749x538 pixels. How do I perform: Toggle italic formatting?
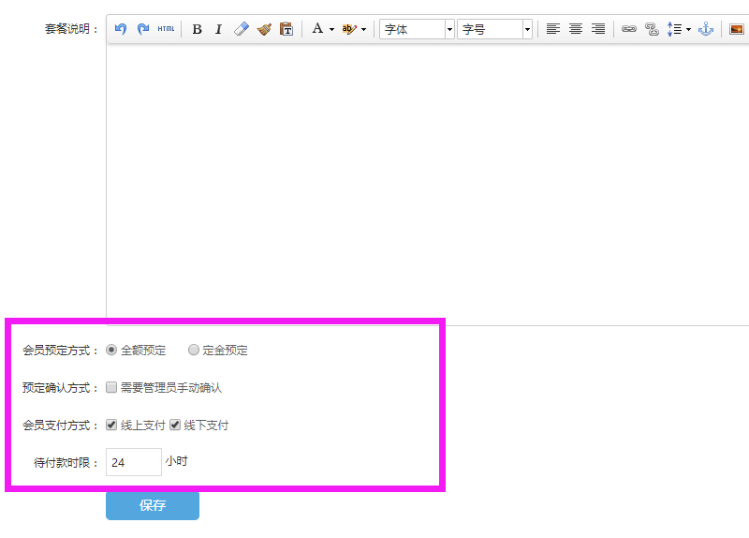pos(218,29)
